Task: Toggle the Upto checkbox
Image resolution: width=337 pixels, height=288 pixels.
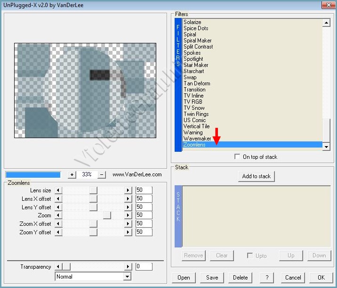Action: (x=250, y=255)
